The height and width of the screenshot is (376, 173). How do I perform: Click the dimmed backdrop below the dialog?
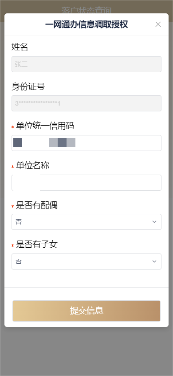(86, 351)
